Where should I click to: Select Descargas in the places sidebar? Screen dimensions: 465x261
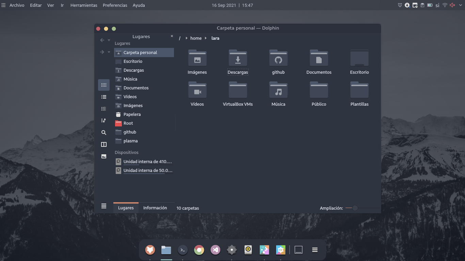[144, 70]
